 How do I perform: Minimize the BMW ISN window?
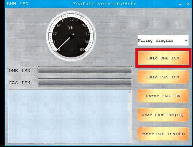point(180,4)
